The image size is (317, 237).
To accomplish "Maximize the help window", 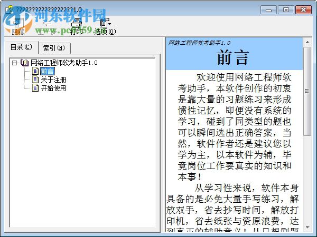I will point(286,9).
